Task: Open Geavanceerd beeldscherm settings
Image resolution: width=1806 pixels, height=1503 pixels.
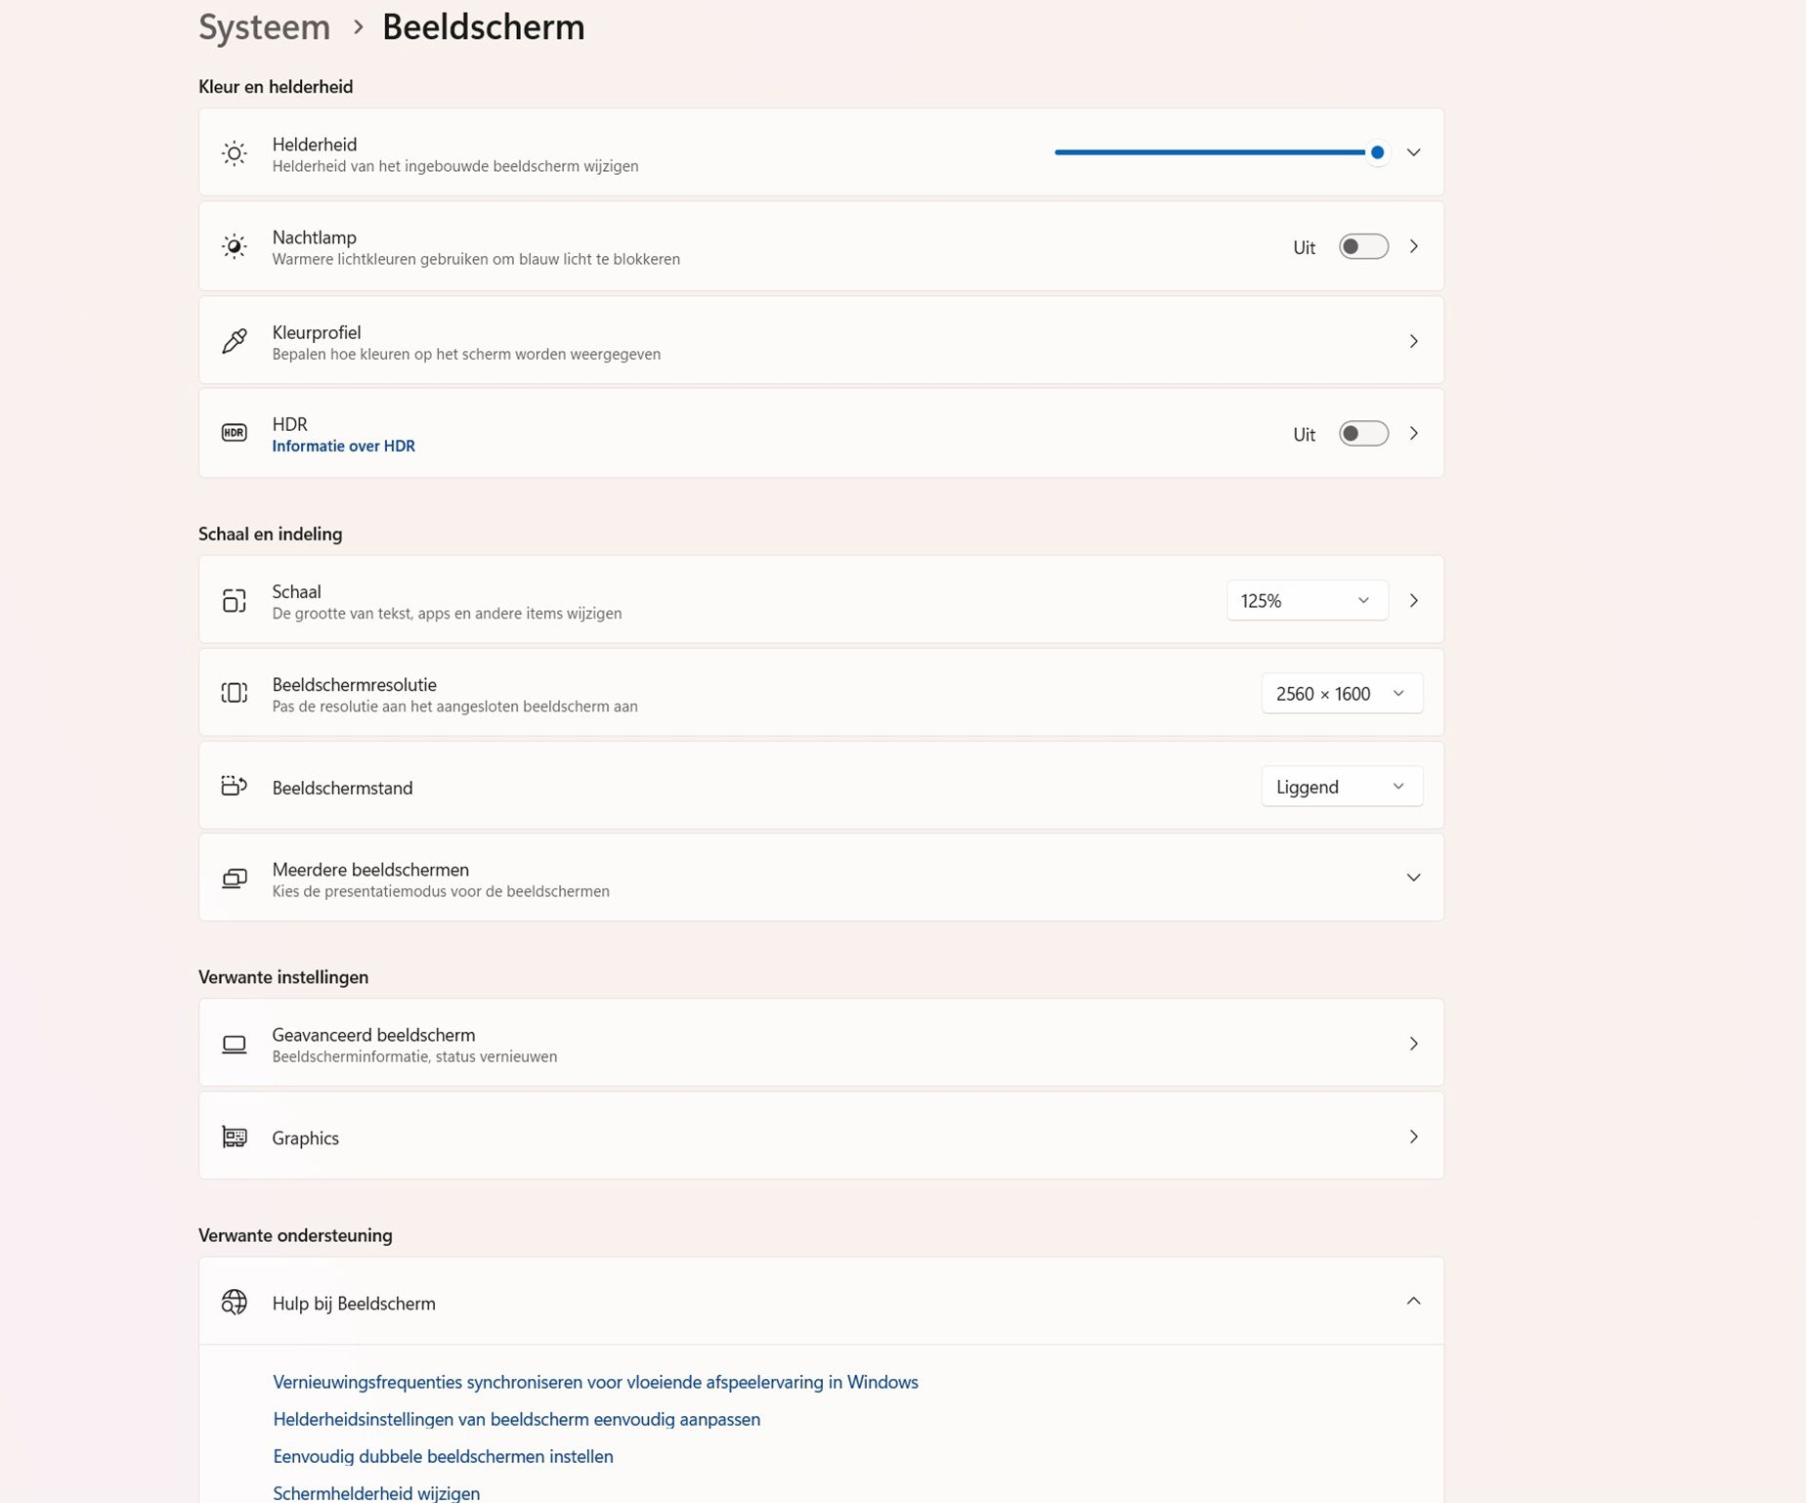Action: click(821, 1044)
